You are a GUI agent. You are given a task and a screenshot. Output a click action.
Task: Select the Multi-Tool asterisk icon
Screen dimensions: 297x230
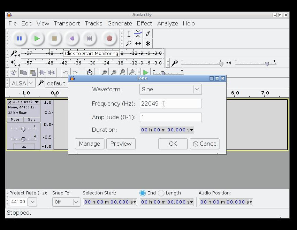click(148, 44)
